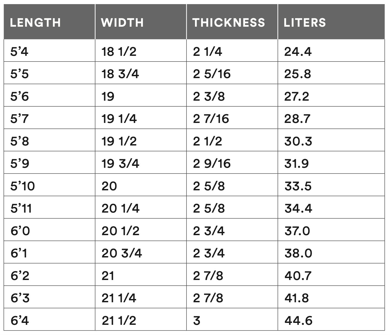Click the WIDTH column header
The height and width of the screenshot is (335, 390).
(x=122, y=23)
